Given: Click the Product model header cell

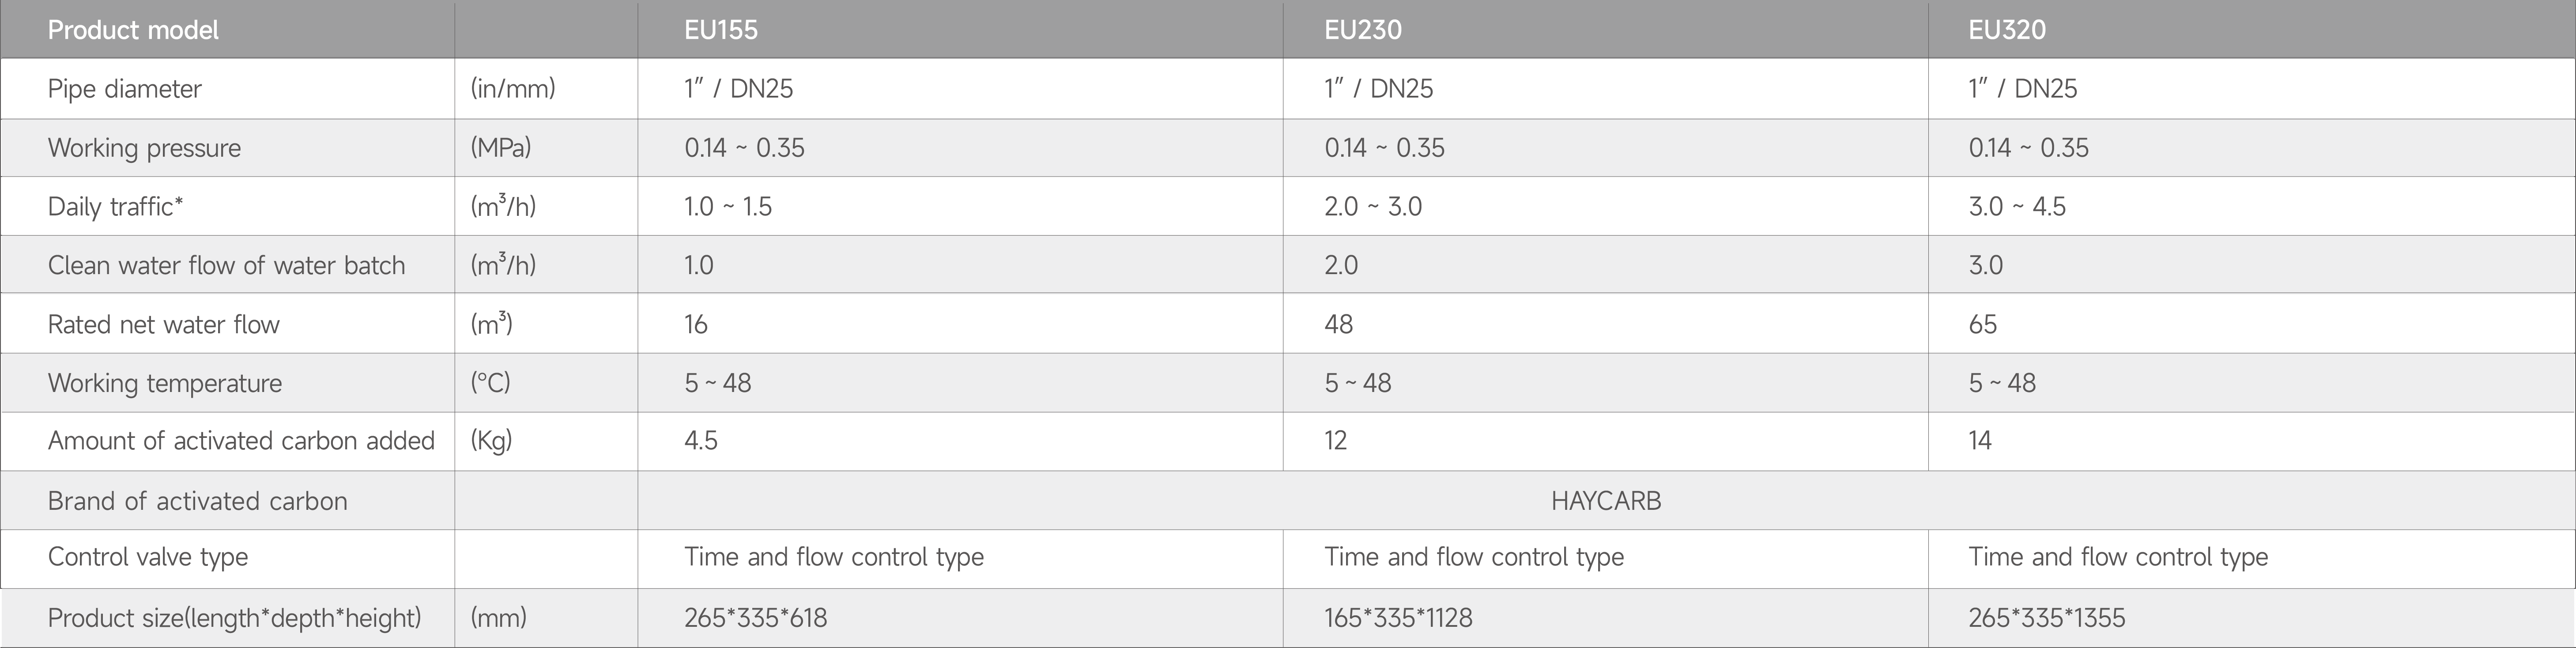Looking at the screenshot, I should coord(133,30).
